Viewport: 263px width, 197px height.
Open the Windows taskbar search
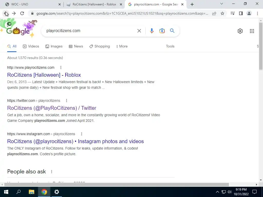click(x=18, y=192)
